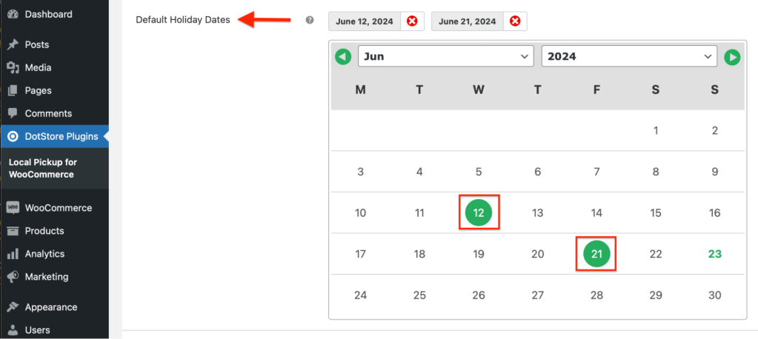Open the DotStore Plugins menu
The width and height of the screenshot is (758, 339).
[61, 136]
